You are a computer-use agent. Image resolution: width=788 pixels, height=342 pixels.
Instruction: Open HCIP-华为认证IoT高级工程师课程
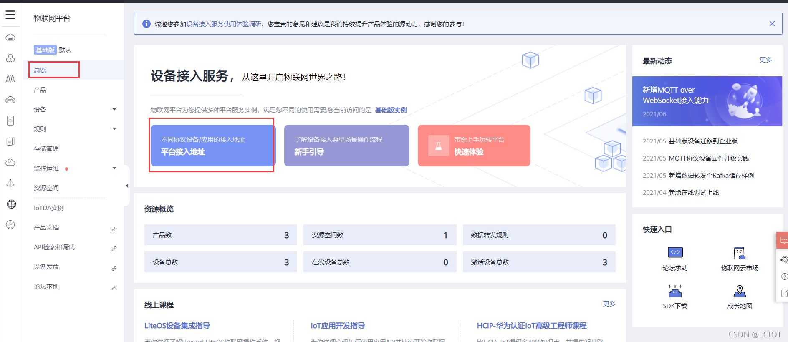coord(532,326)
